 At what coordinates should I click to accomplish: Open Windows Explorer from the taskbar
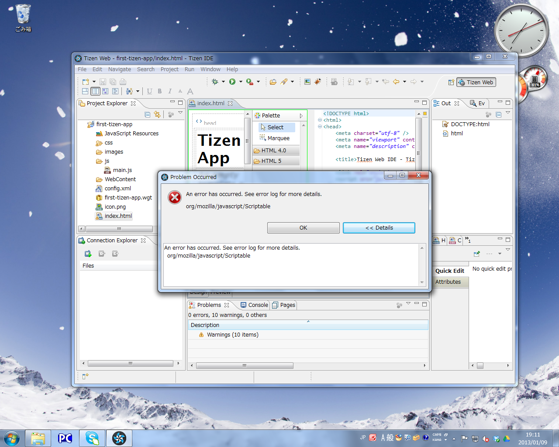coord(38,438)
